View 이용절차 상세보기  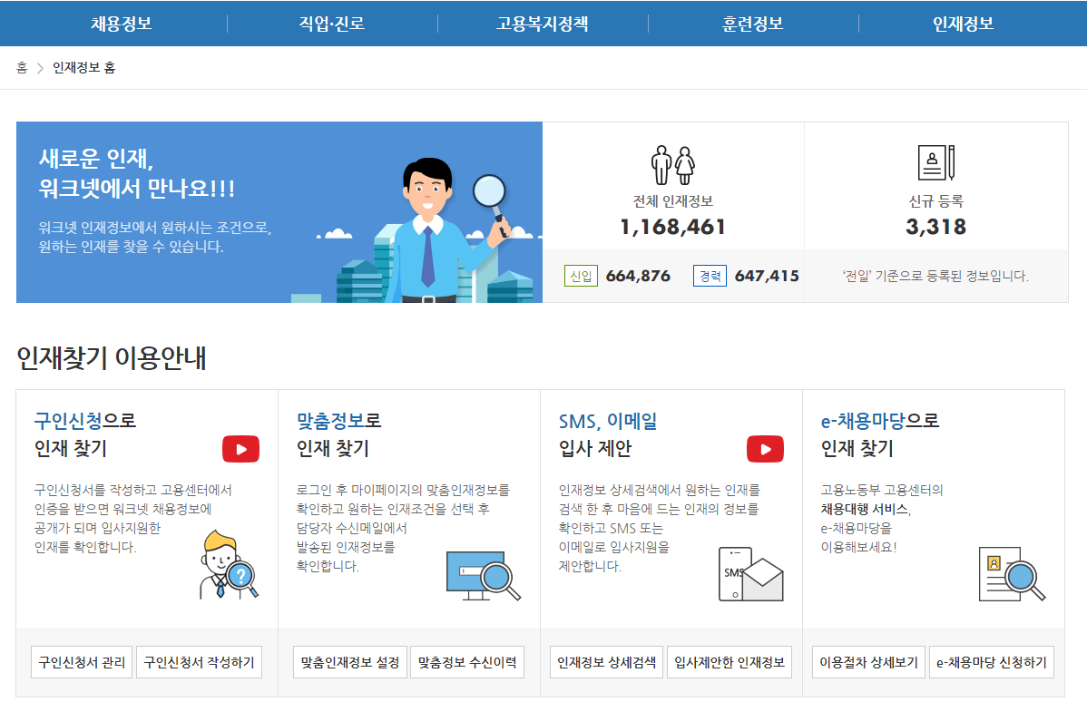pos(868,662)
